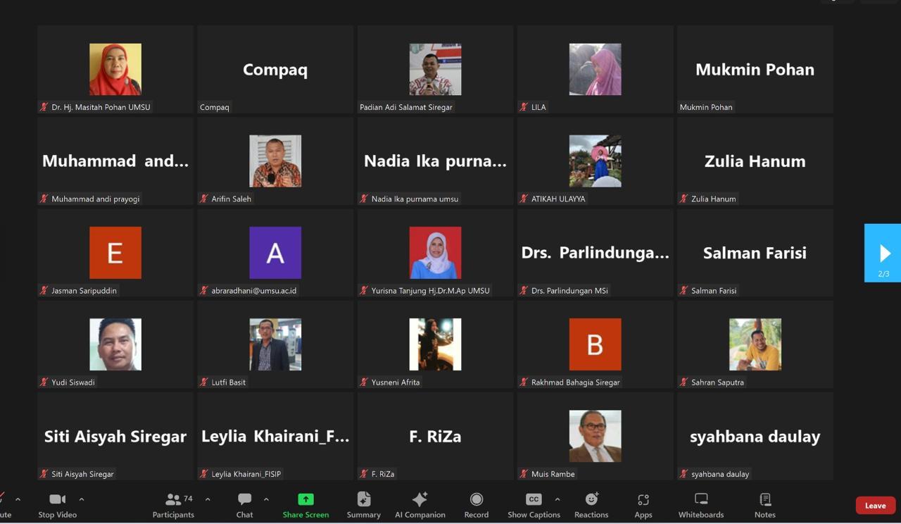Toggle camera with Stop Video
The image size is (901, 524).
tap(57, 504)
